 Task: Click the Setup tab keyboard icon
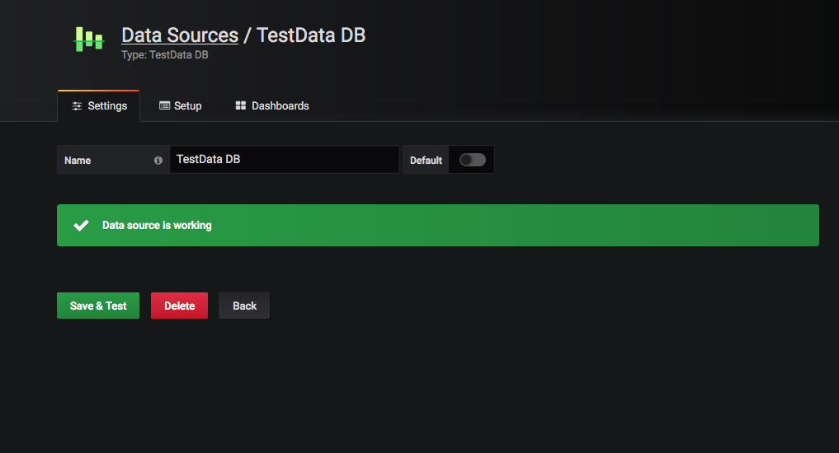pos(164,105)
